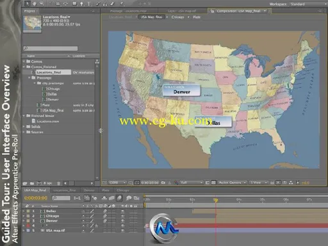Switch to Plate timeline tab
328x246 pixels.
point(106,190)
